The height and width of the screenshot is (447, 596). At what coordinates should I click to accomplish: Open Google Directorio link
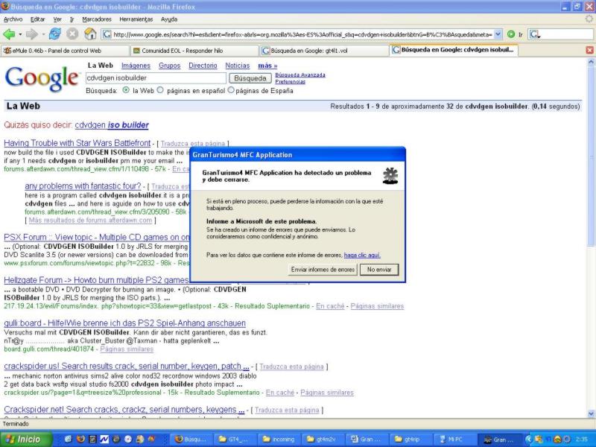pyautogui.click(x=203, y=66)
